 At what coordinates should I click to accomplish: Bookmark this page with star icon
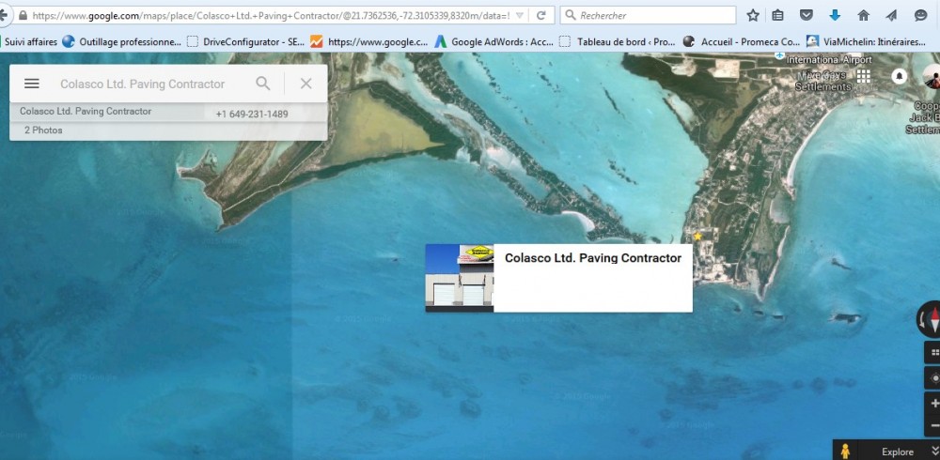pos(753,16)
